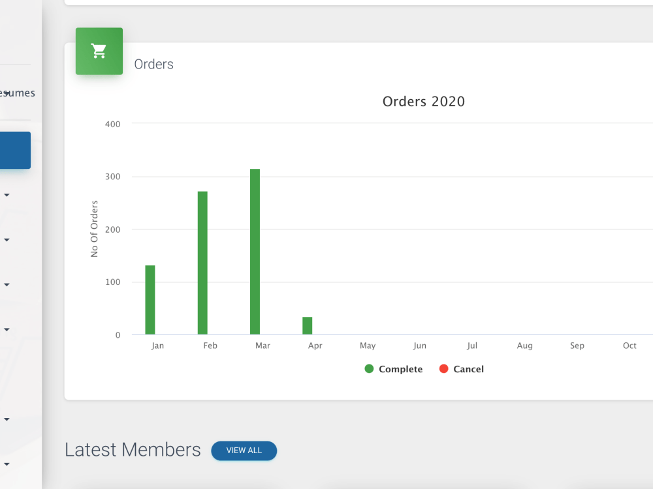This screenshot has width=653, height=489.
Task: Click the Feb x-axis label
Action: pos(210,346)
